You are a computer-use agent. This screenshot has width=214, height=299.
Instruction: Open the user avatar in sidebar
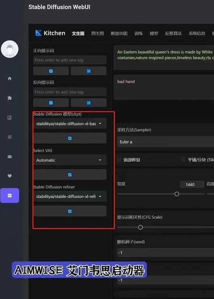10,49
